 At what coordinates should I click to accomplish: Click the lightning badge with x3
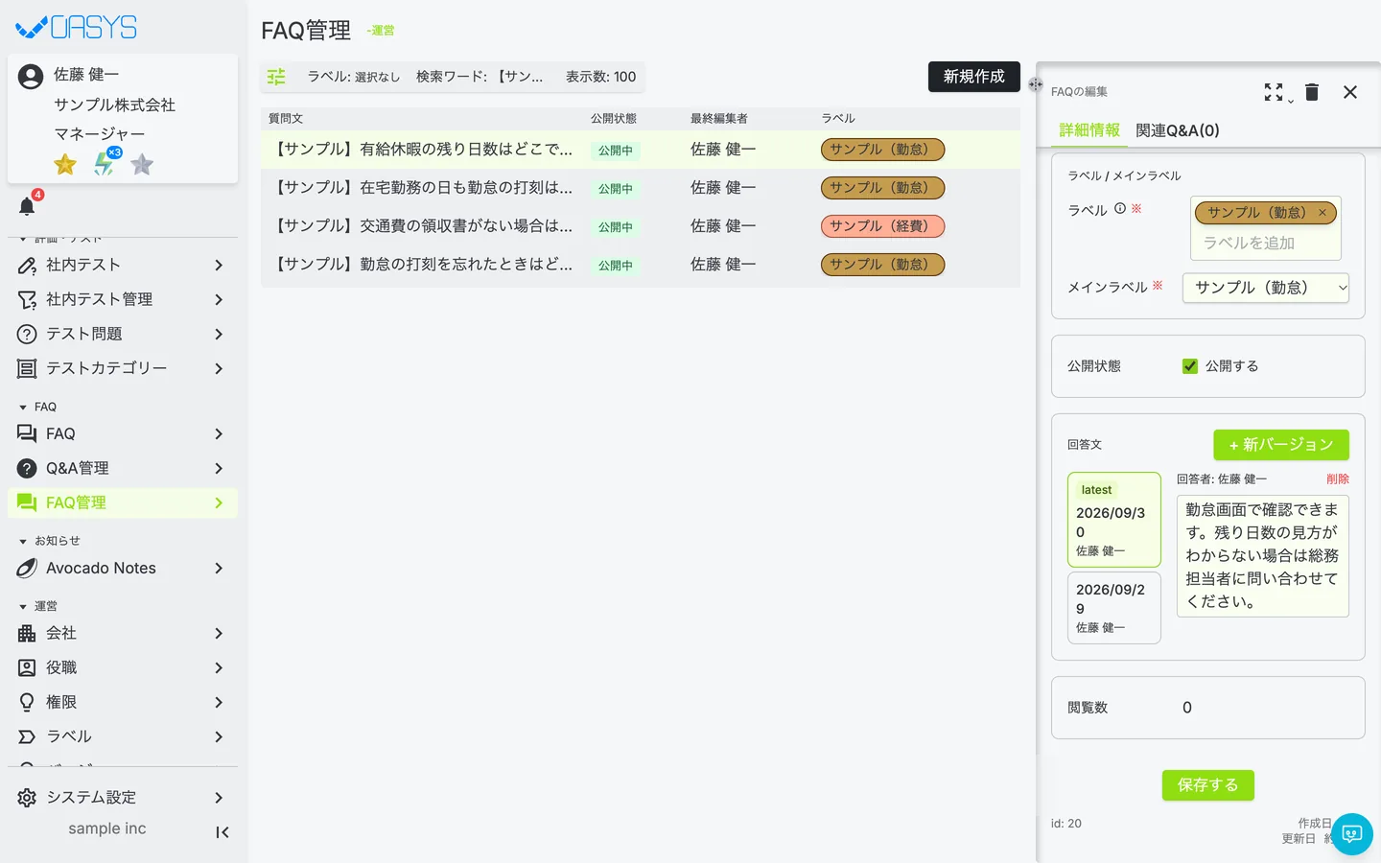(105, 162)
